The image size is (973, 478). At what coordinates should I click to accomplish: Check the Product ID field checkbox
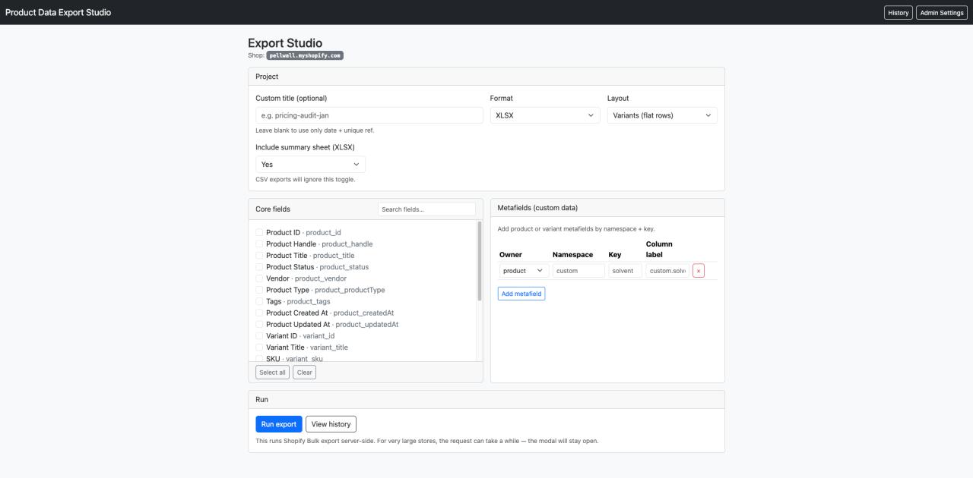(x=259, y=233)
